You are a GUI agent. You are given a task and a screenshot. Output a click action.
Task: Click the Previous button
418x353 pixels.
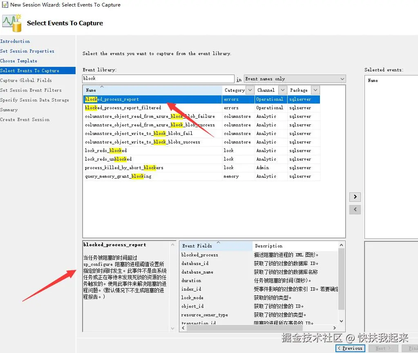350,348
